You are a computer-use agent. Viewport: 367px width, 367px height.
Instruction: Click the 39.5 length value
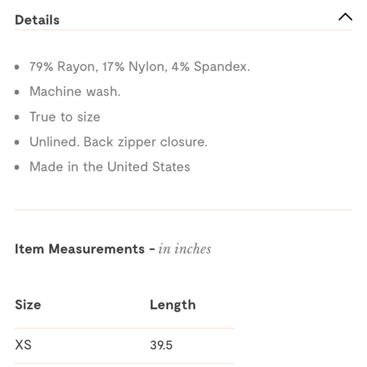click(x=161, y=345)
